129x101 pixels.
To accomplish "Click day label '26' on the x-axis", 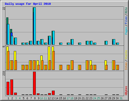I will click(x=102, y=98).
